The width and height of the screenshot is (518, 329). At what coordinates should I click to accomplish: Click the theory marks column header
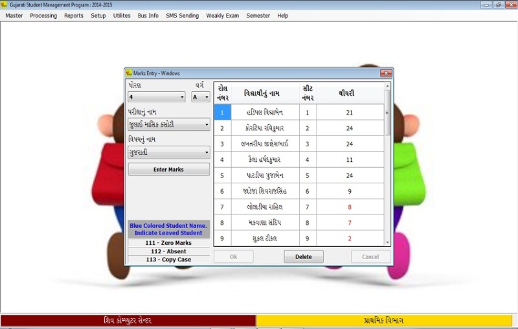350,93
